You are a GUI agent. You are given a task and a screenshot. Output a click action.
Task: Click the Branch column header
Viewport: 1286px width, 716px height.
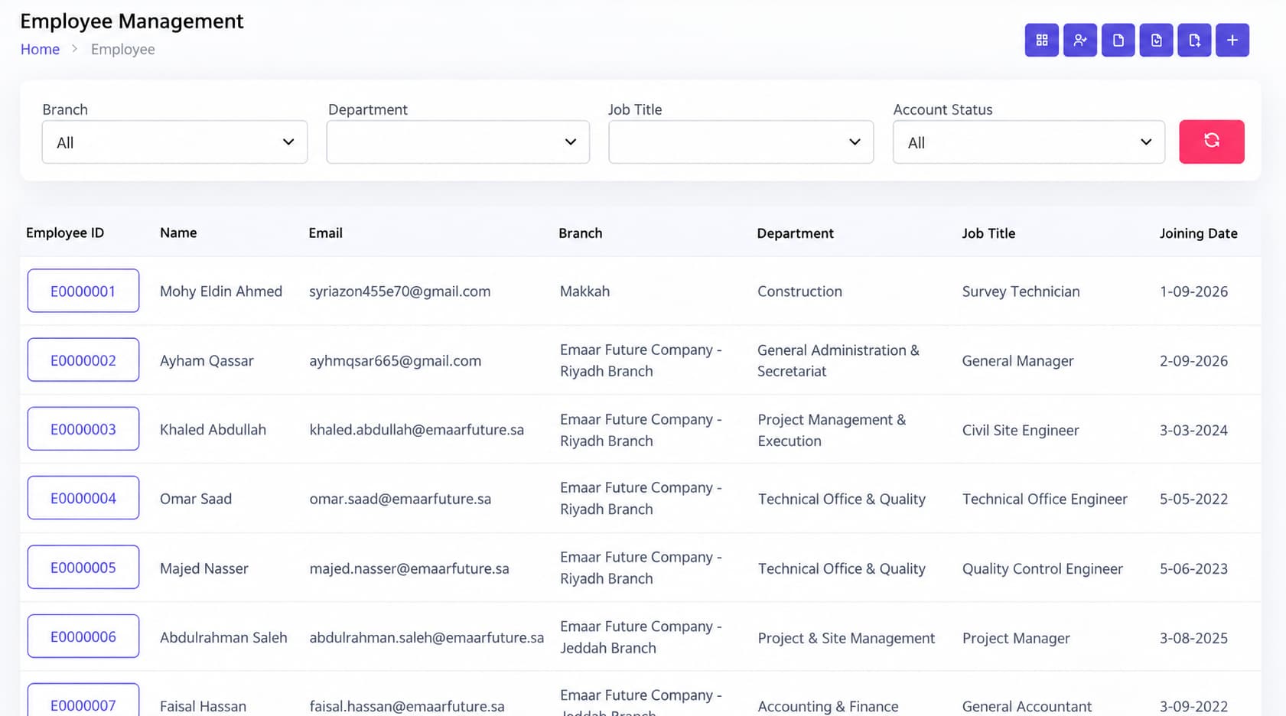pos(580,233)
